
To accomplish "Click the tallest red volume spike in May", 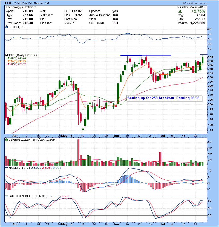I will pos(78,153).
